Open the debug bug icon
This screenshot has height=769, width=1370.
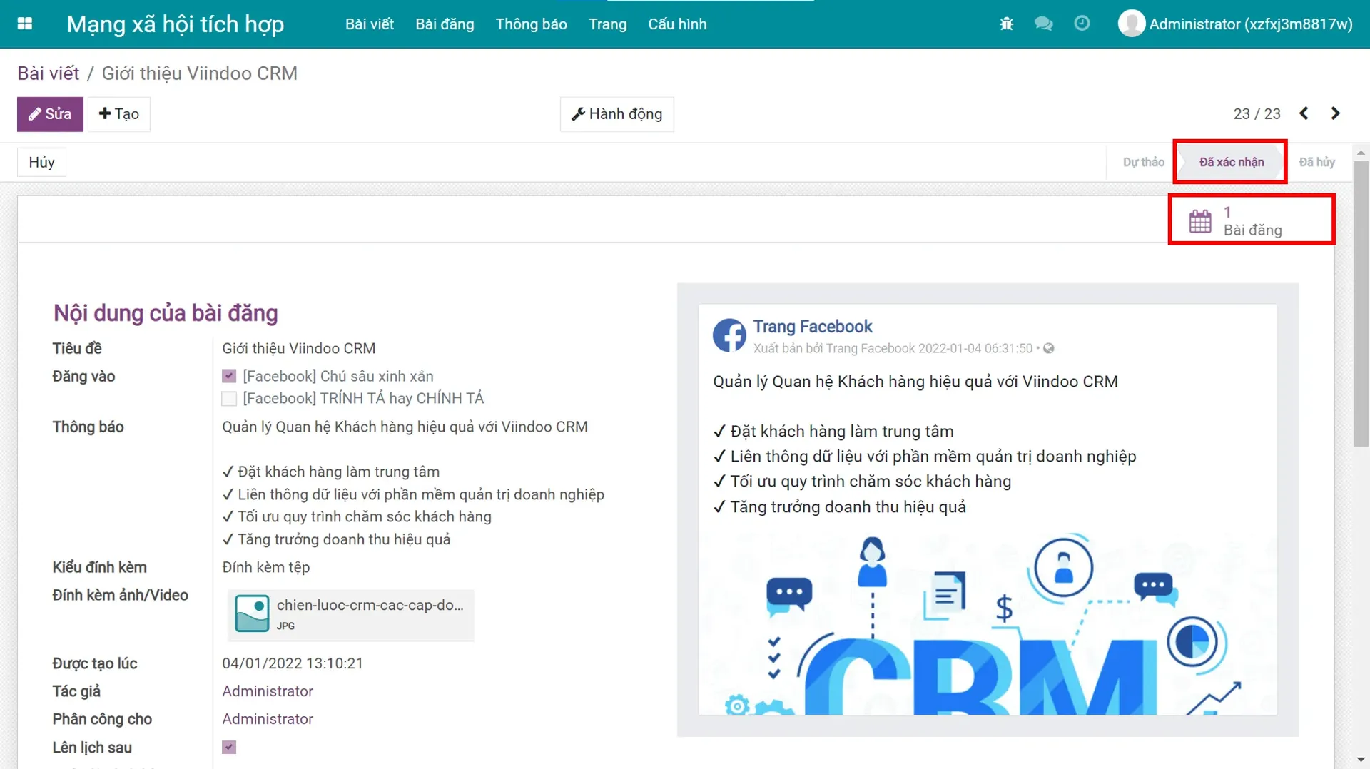click(x=1006, y=24)
